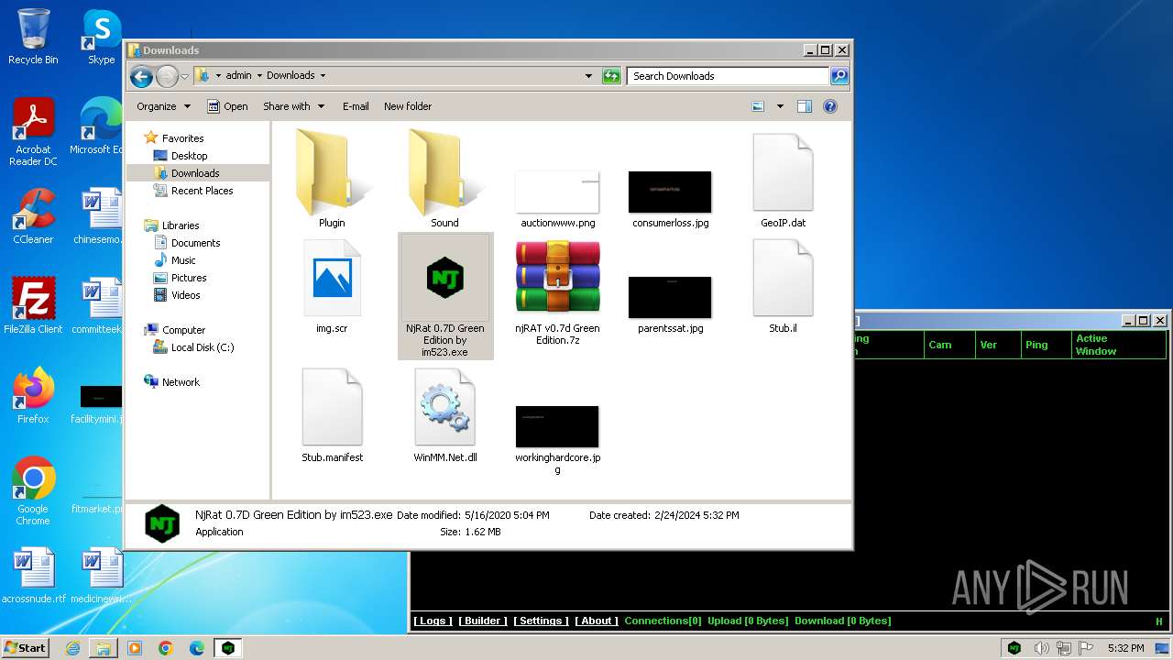1173x660 pixels.
Task: Select Favorites in navigation pane
Action: coord(182,138)
